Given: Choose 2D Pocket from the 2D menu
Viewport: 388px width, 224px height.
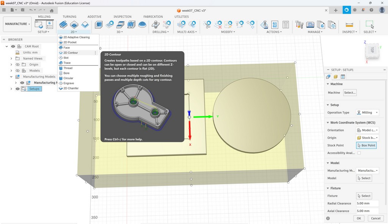Looking at the screenshot, I should (x=70, y=42).
